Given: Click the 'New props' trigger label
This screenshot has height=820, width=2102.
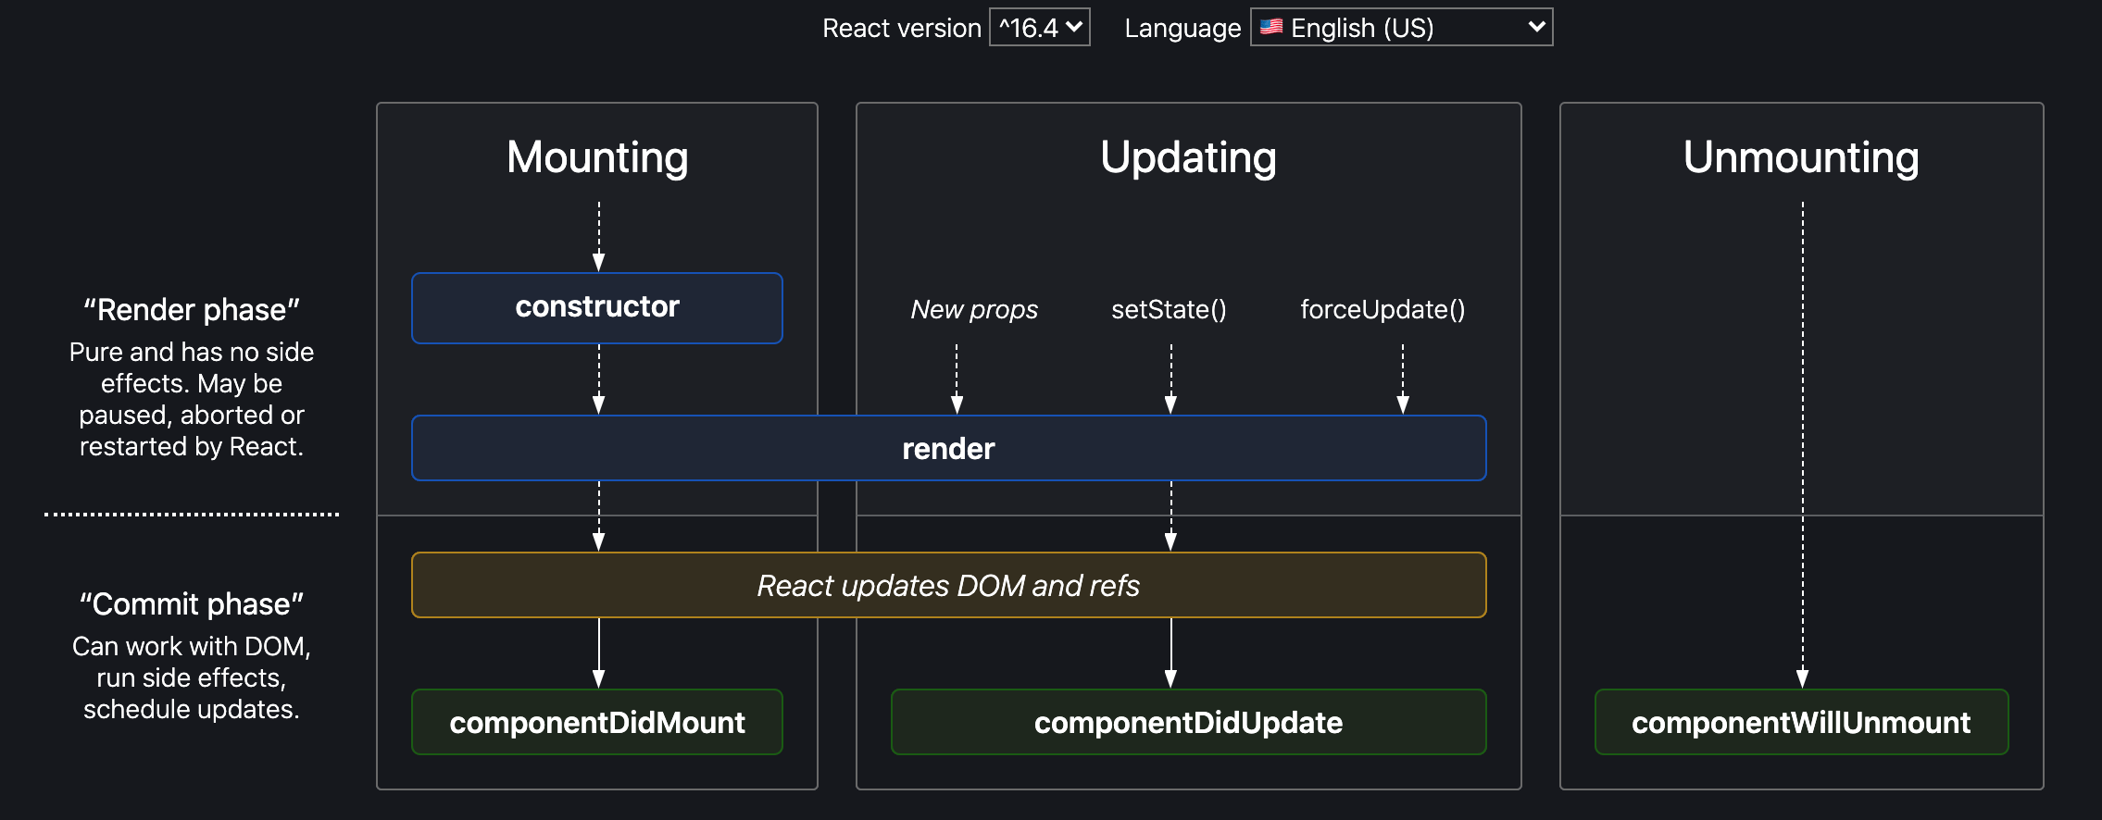Looking at the screenshot, I should coord(974,309).
